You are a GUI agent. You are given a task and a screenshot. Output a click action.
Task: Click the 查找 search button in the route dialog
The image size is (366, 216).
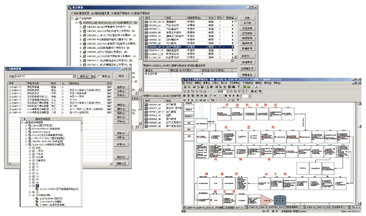(84, 76)
